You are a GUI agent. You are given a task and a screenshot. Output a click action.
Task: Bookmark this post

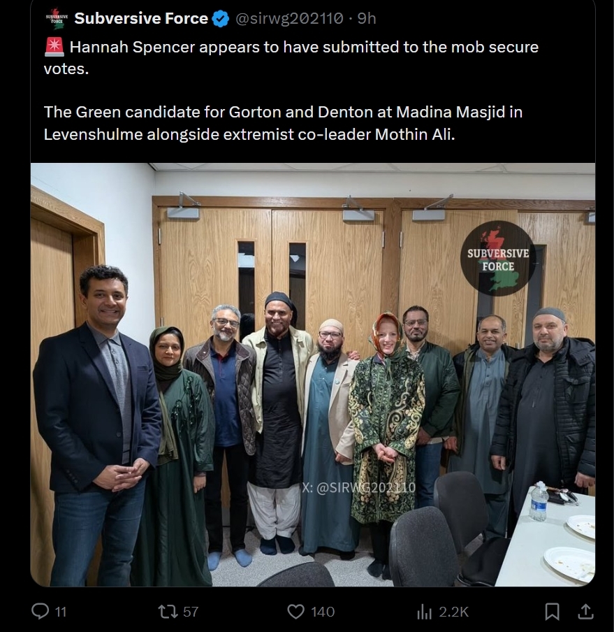click(552, 612)
